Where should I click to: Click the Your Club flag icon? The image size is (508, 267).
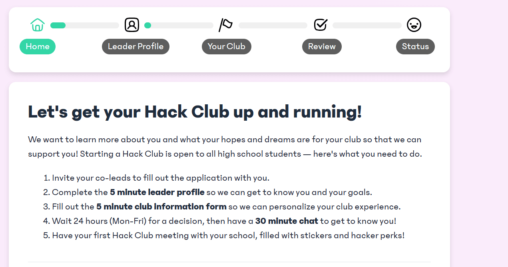[226, 25]
